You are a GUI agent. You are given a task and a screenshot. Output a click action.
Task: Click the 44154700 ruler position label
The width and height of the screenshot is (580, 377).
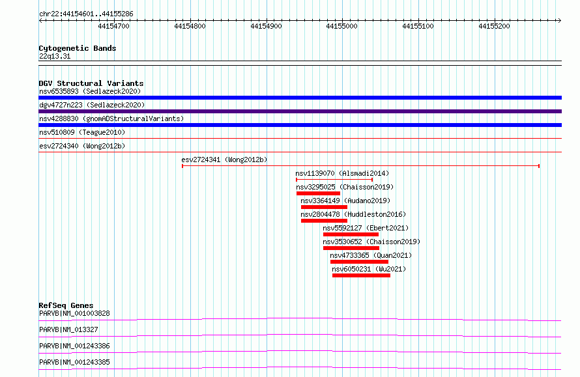click(113, 26)
